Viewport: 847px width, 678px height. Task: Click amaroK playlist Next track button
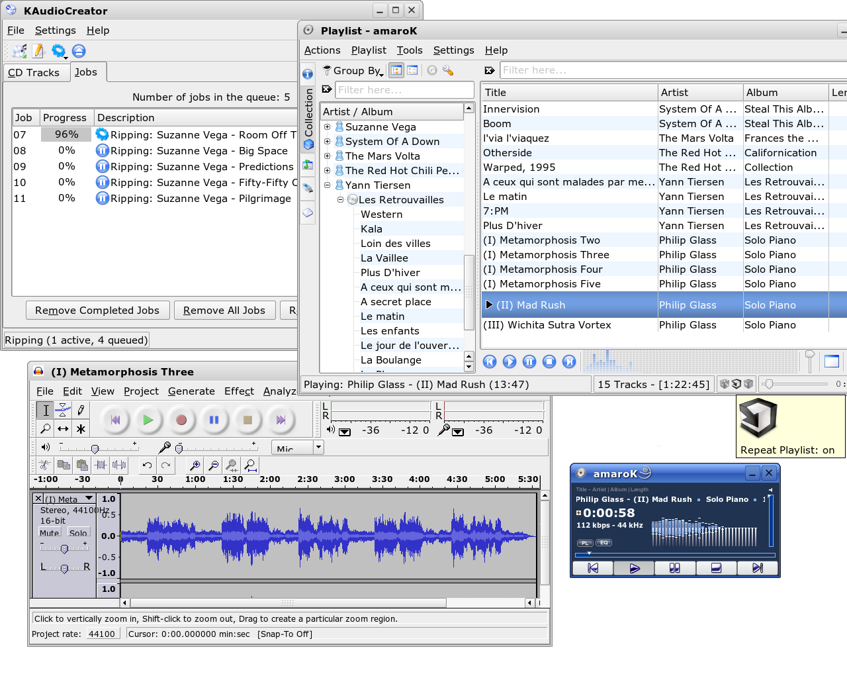(x=569, y=362)
